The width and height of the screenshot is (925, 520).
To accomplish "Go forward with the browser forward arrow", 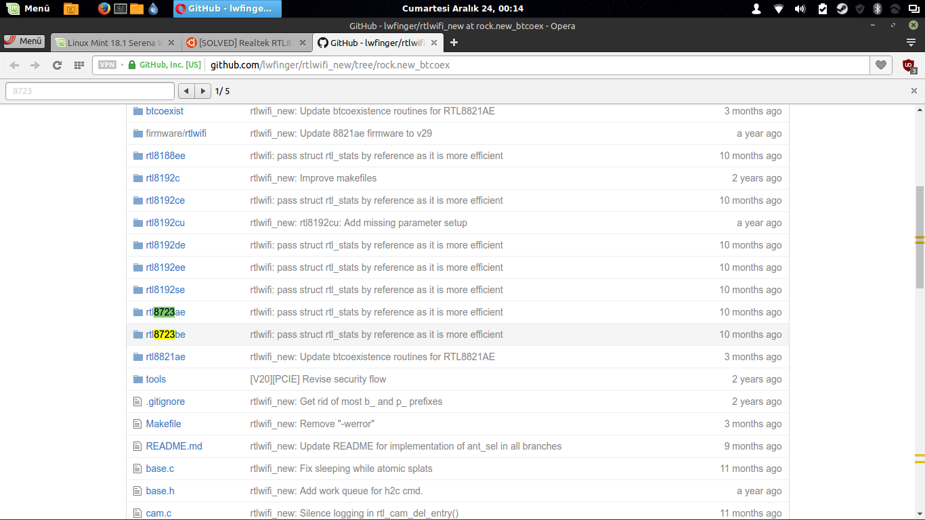I will tap(35, 65).
